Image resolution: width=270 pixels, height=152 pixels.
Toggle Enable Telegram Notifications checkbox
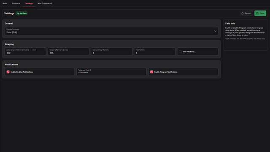coord(151,72)
